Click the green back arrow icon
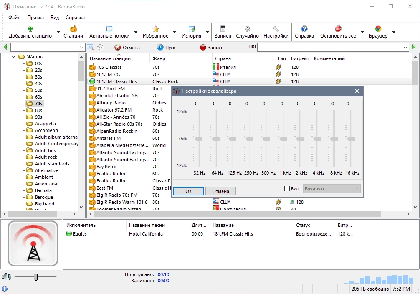The height and width of the screenshot is (294, 420). pos(5,47)
